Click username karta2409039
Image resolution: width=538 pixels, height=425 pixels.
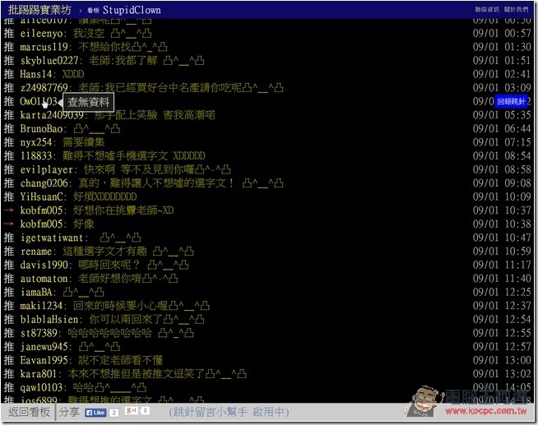tap(52, 115)
